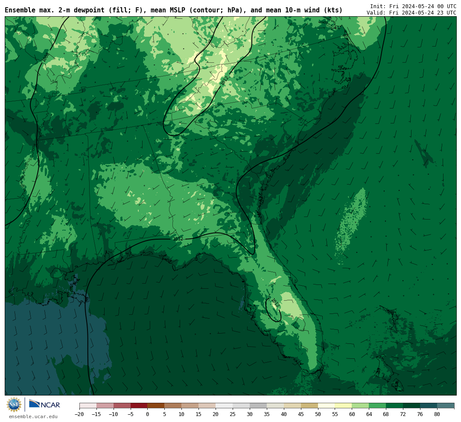The image size is (461, 422).
Task: Click the 72 to 76 colorbar swatch
Action: coord(411,405)
